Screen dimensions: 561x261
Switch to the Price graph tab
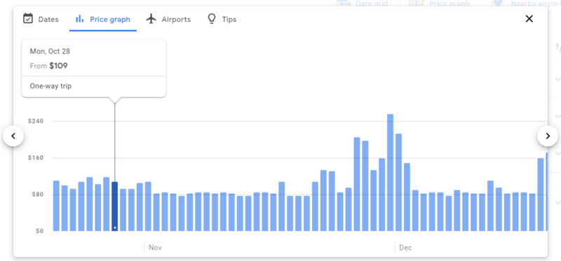tap(102, 19)
